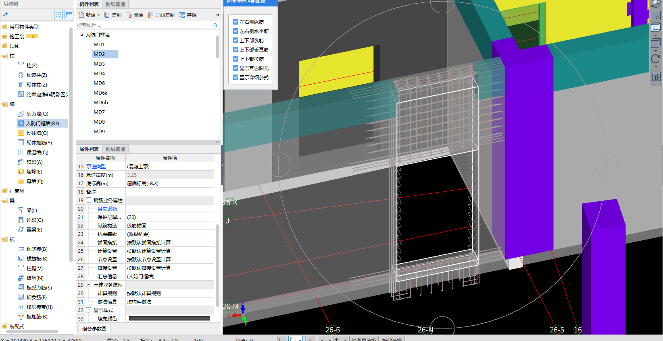Uncheck 上下部拉筋 rebar display
Image resolution: width=663 pixels, height=341 pixels.
pos(236,59)
